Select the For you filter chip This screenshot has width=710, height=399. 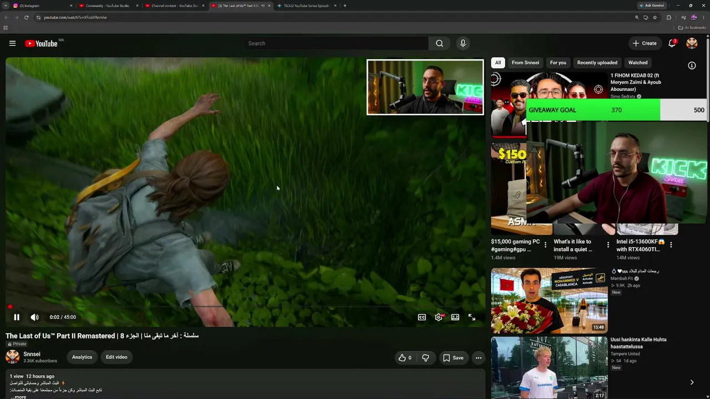[x=558, y=63]
